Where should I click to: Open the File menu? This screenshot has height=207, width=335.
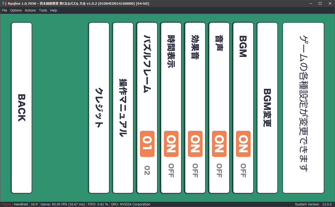tap(4, 10)
